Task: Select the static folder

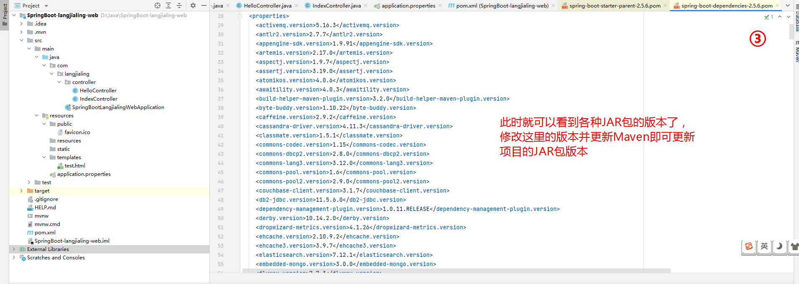Action: [x=63, y=149]
